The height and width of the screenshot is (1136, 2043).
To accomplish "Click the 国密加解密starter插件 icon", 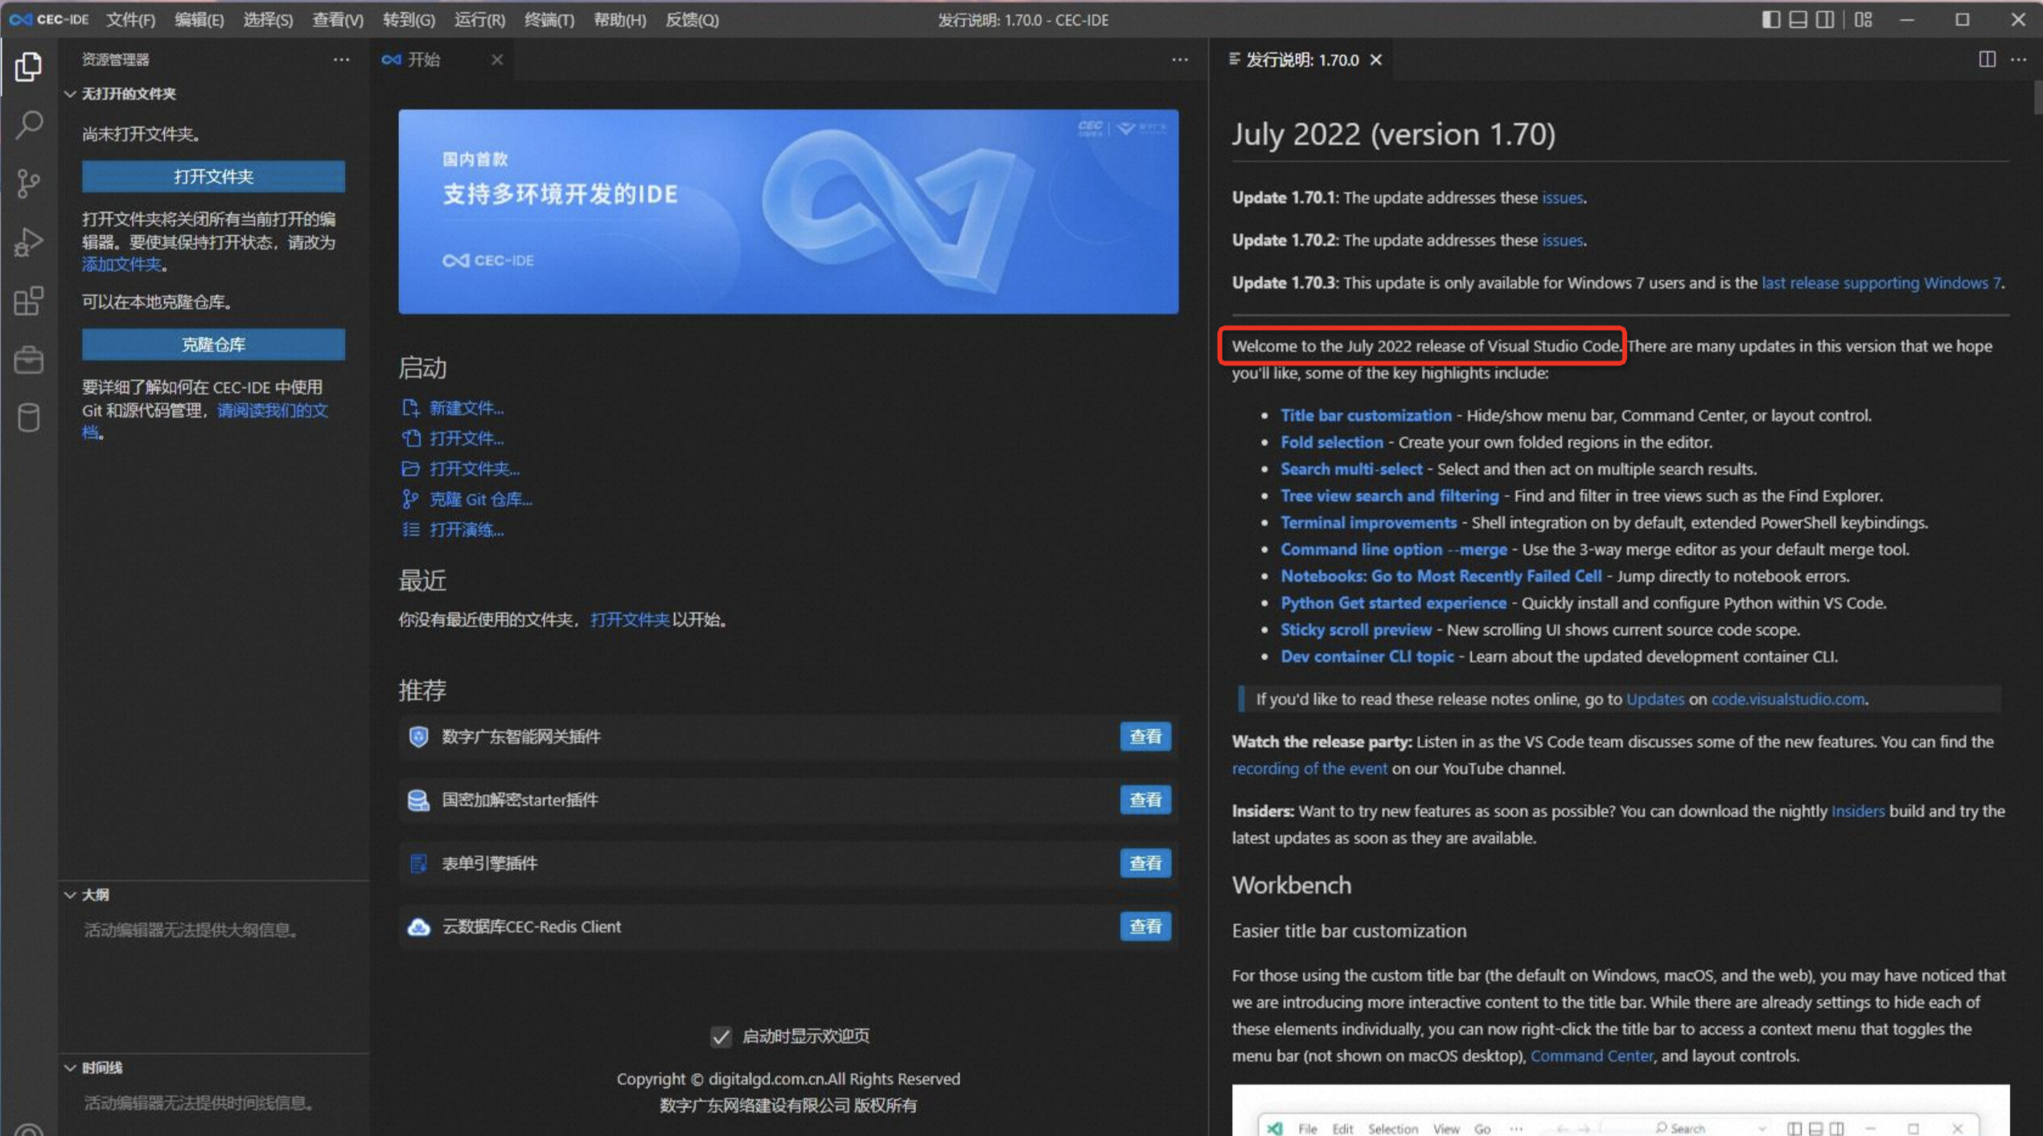I will pos(418,800).
